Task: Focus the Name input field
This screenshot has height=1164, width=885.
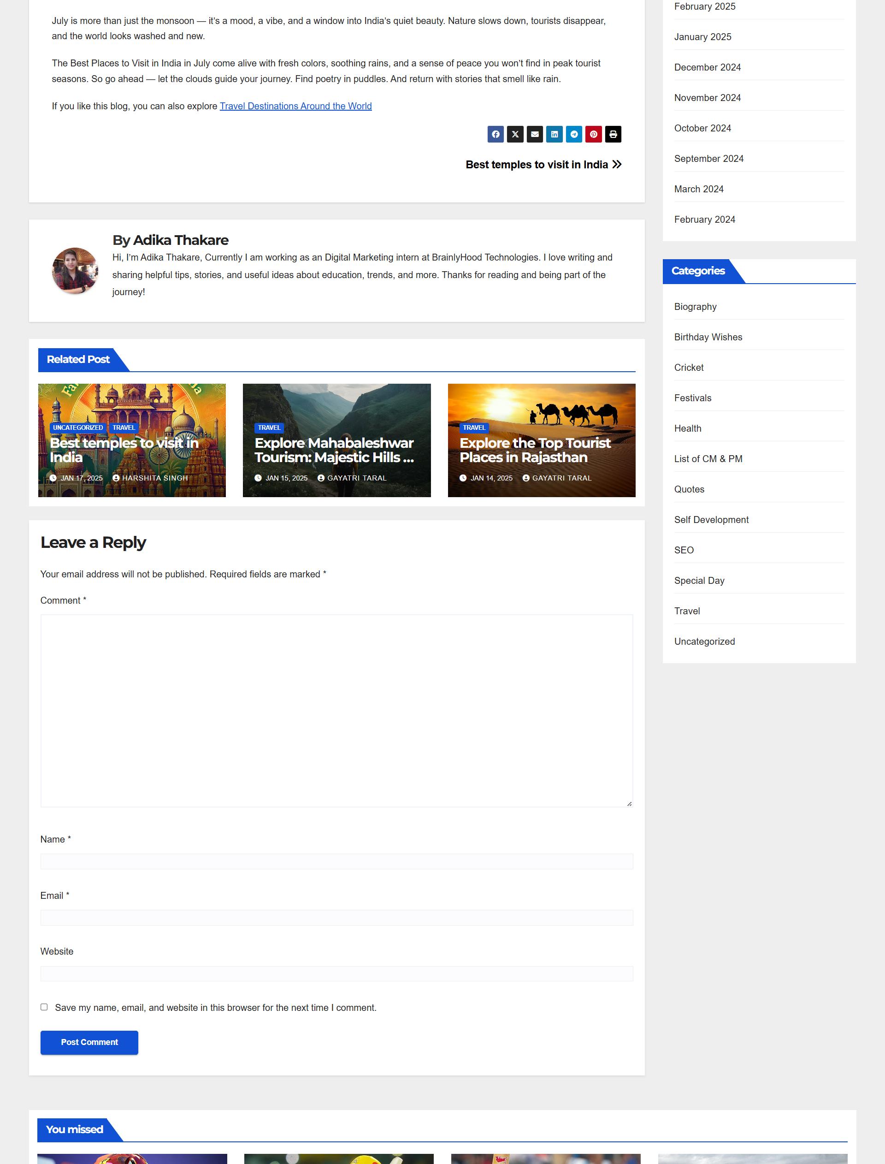Action: click(x=336, y=861)
